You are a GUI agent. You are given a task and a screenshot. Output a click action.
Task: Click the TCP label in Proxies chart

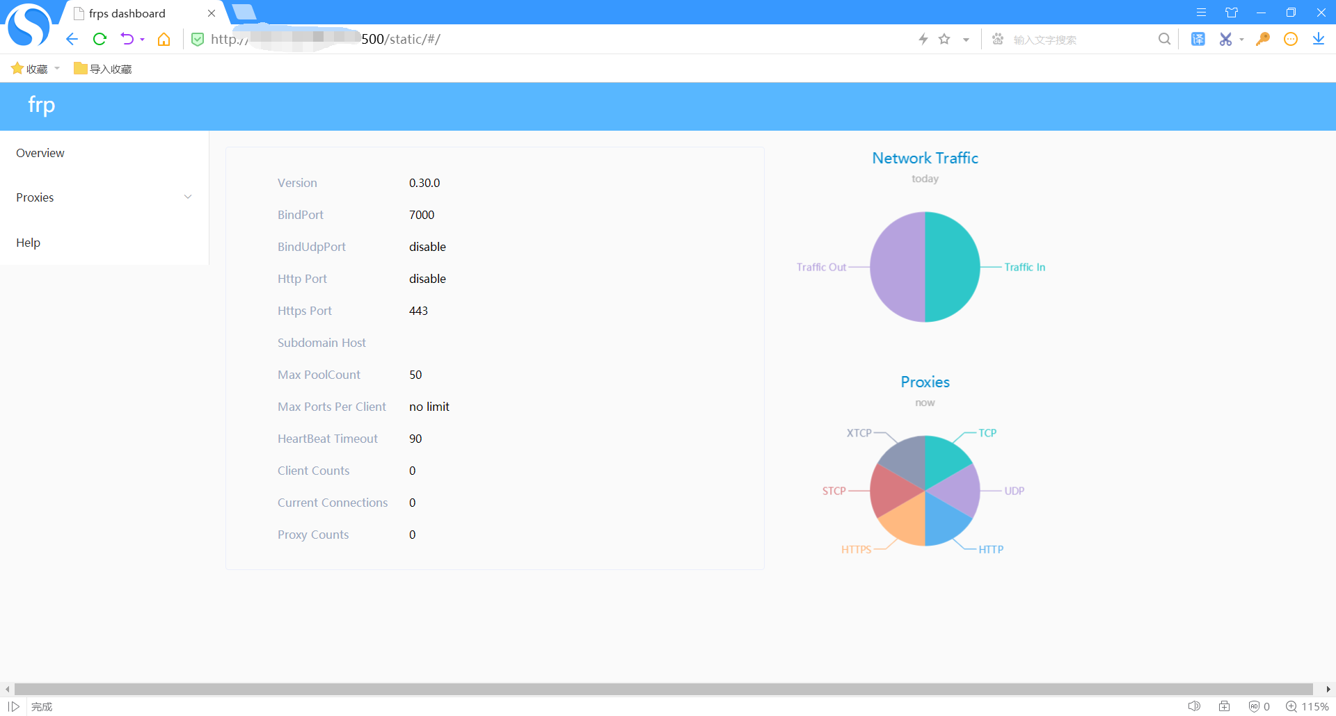tap(987, 432)
